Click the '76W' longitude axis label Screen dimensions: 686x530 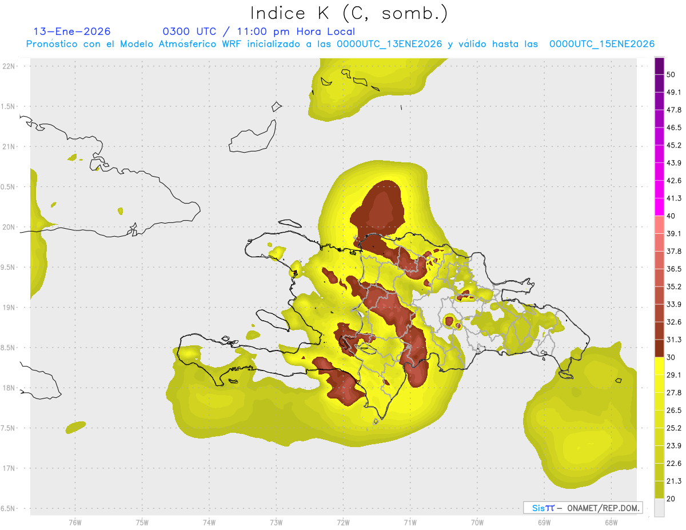tap(75, 523)
